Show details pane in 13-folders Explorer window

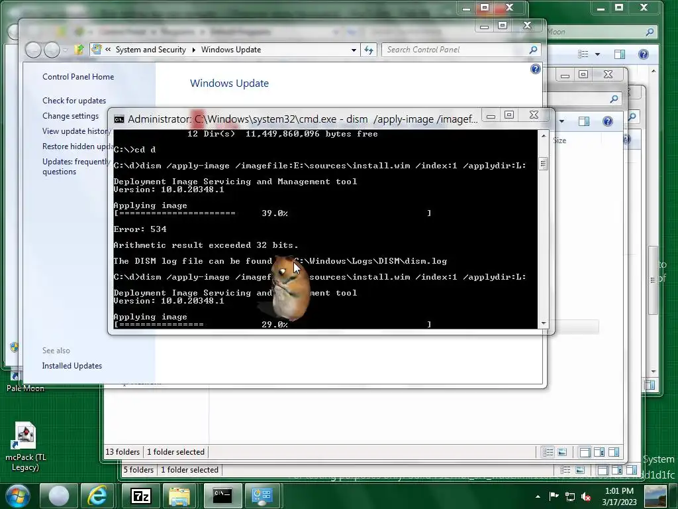tap(599, 452)
